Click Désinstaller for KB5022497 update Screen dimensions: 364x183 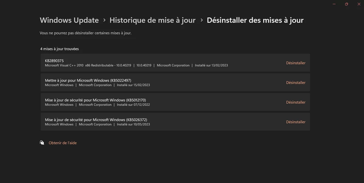coord(296,83)
